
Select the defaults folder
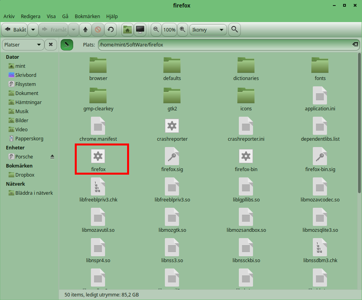(x=172, y=69)
